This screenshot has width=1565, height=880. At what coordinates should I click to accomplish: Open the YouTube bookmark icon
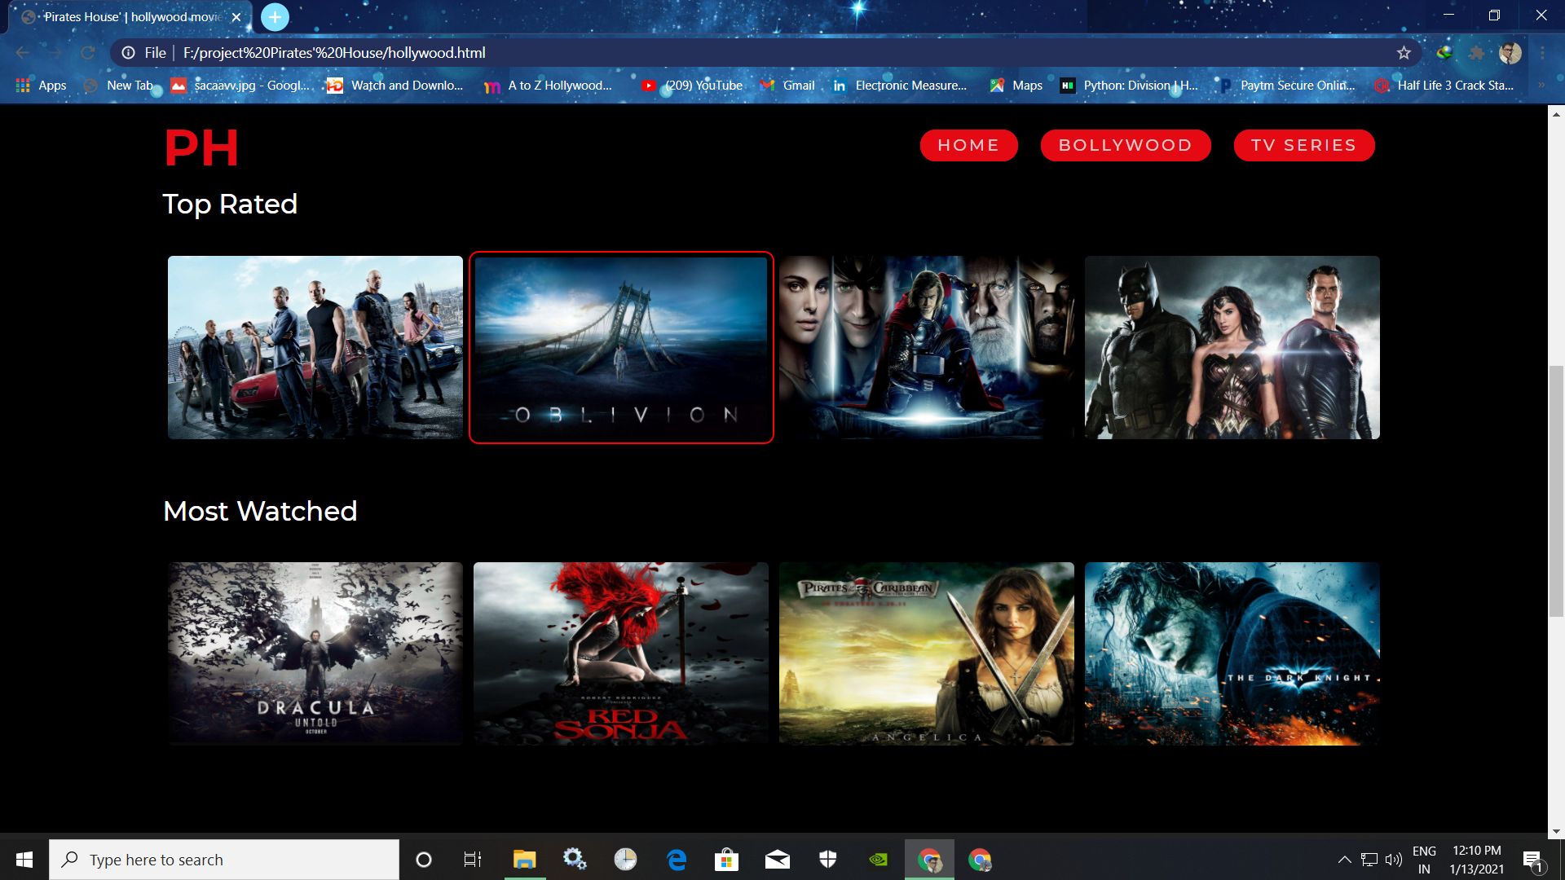click(650, 85)
